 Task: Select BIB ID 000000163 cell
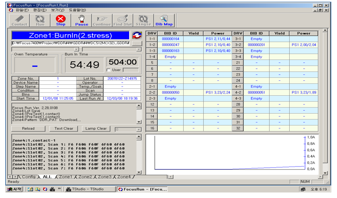point(170,51)
